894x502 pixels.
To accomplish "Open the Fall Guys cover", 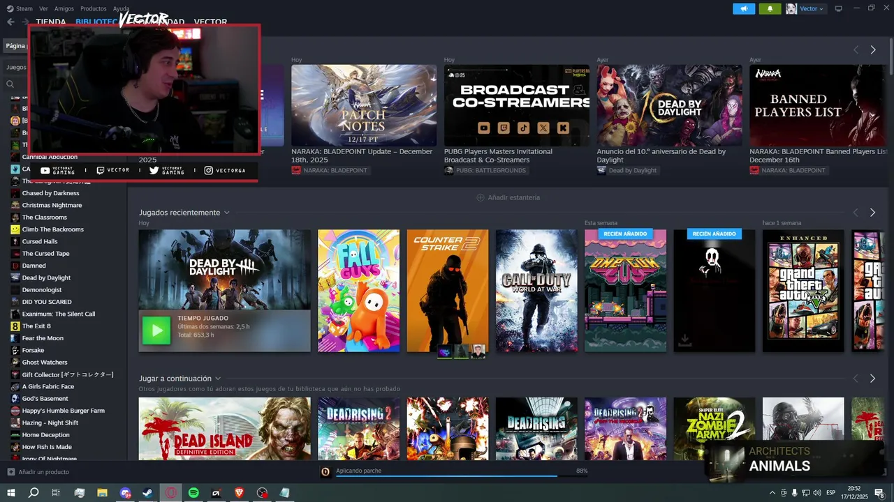I will (358, 291).
